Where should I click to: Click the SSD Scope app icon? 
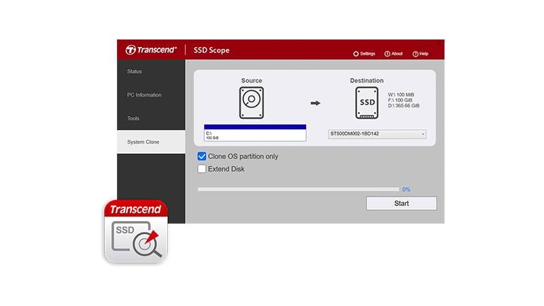coord(136,231)
